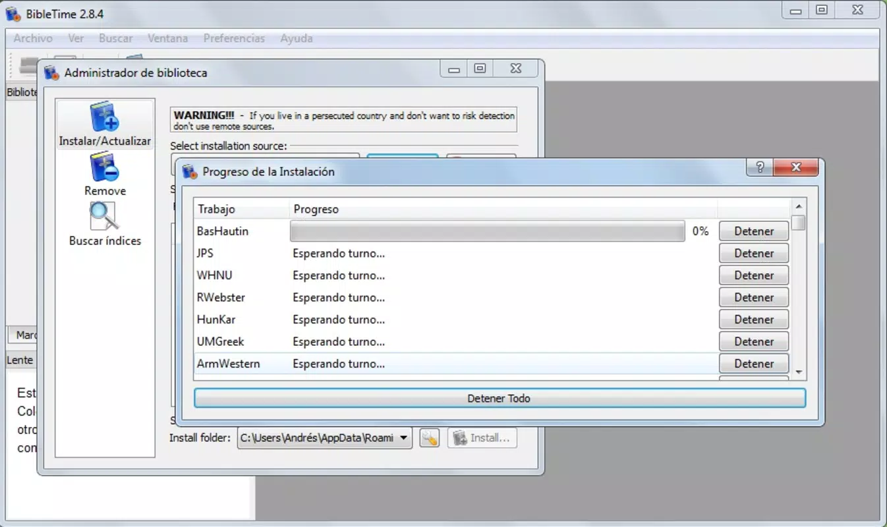Click the jobs list scrollbar thumb
Image resolution: width=887 pixels, height=527 pixels.
point(799,223)
